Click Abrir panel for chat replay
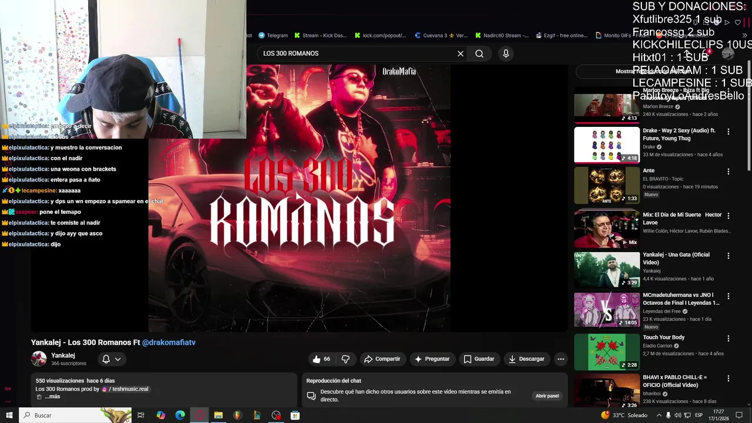This screenshot has height=423, width=752. pyautogui.click(x=547, y=396)
